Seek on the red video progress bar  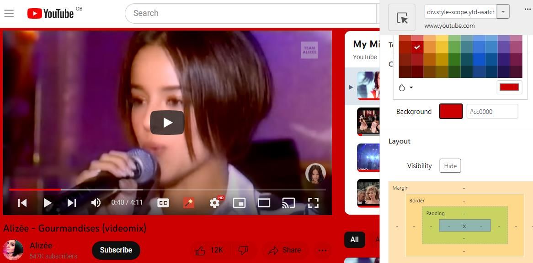(167, 190)
